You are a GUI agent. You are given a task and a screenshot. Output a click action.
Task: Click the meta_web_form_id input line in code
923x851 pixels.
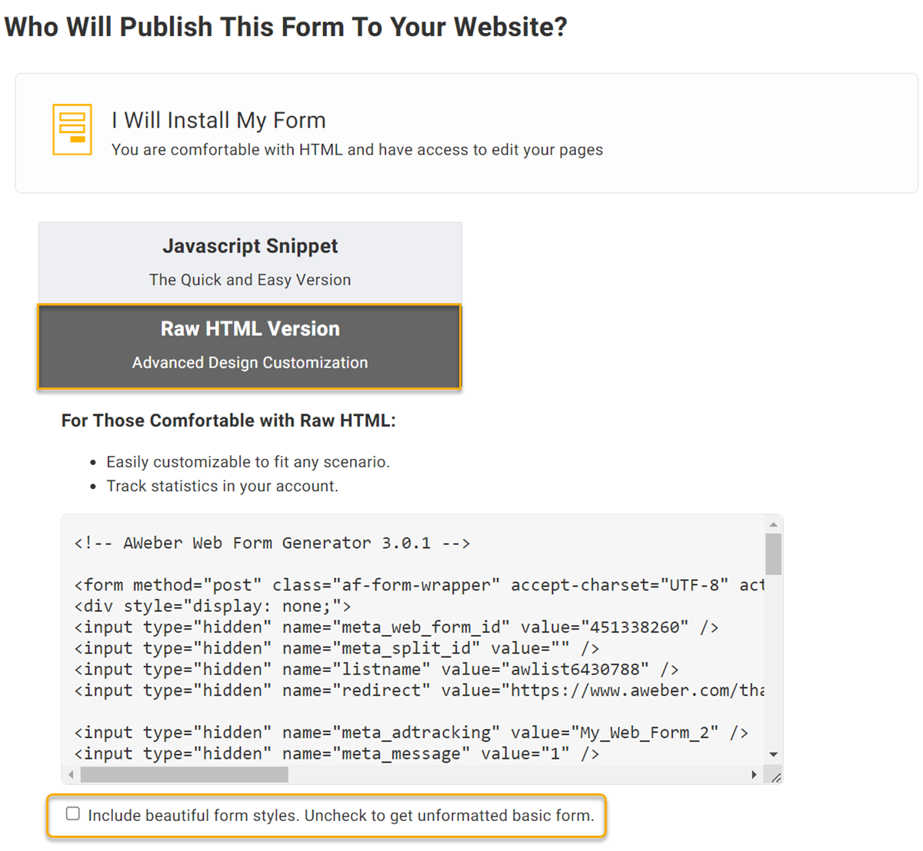pyautogui.click(x=396, y=627)
